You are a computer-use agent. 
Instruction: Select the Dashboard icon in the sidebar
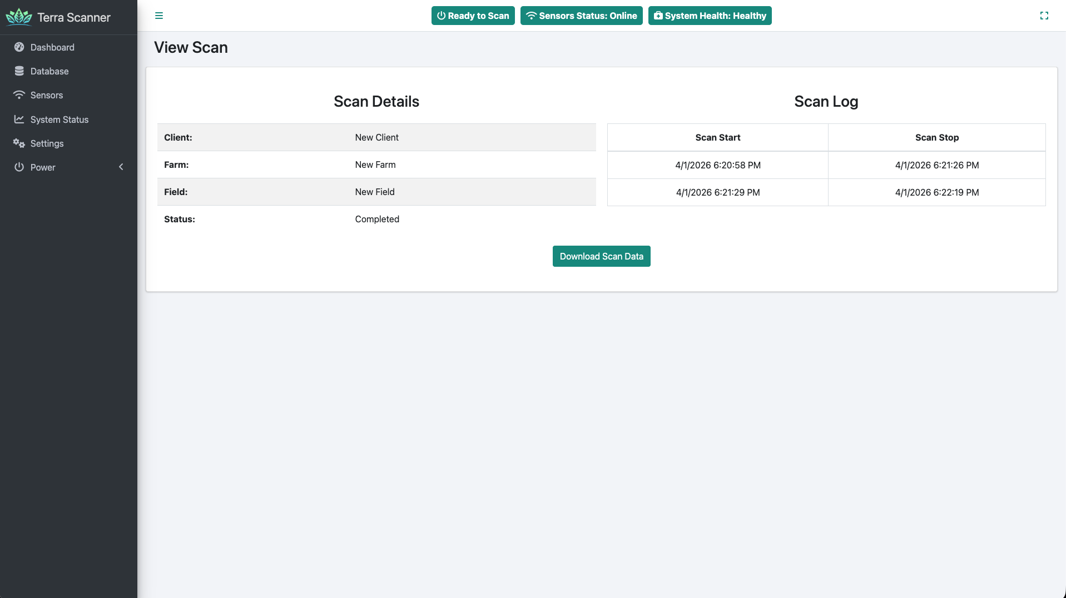(19, 47)
